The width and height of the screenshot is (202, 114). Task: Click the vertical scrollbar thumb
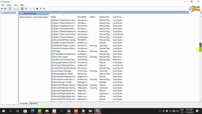[200, 46]
